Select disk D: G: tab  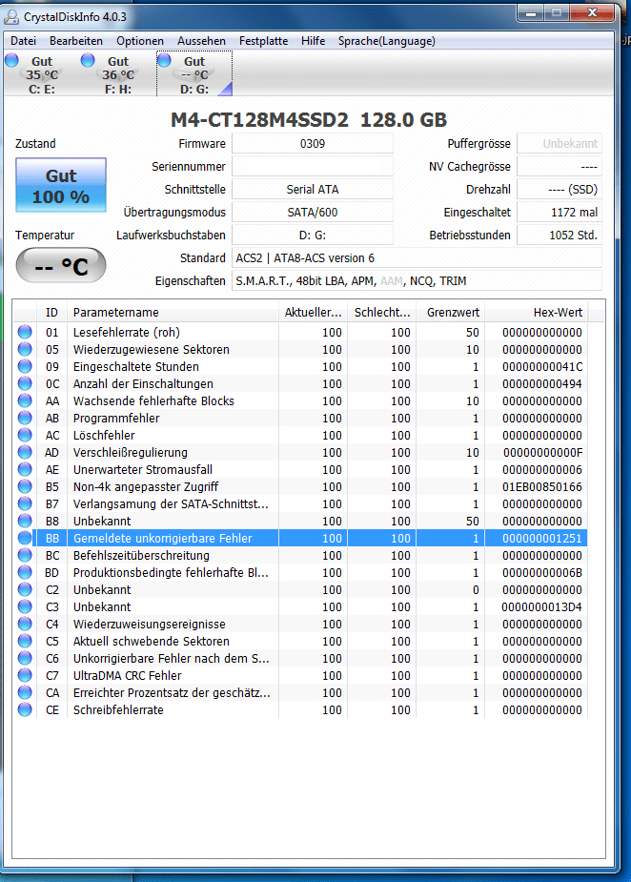click(x=194, y=74)
